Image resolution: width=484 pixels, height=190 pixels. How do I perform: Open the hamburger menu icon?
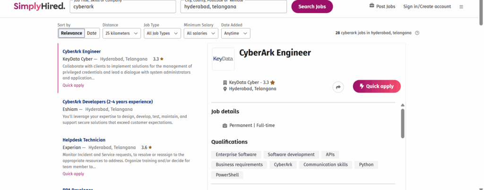point(461,7)
